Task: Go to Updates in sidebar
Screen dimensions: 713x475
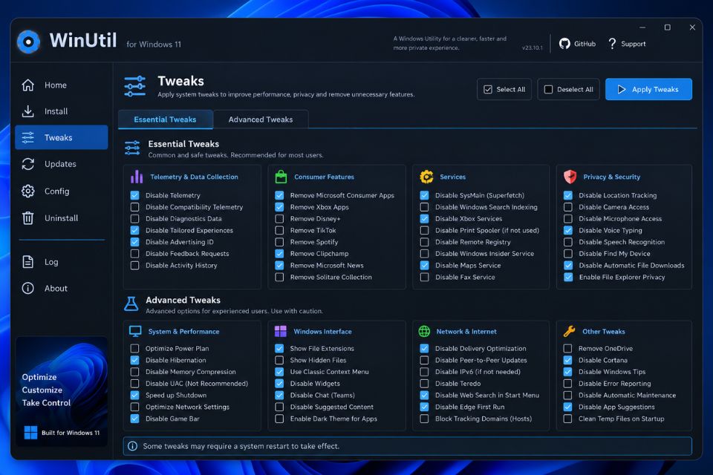Action: pos(62,164)
